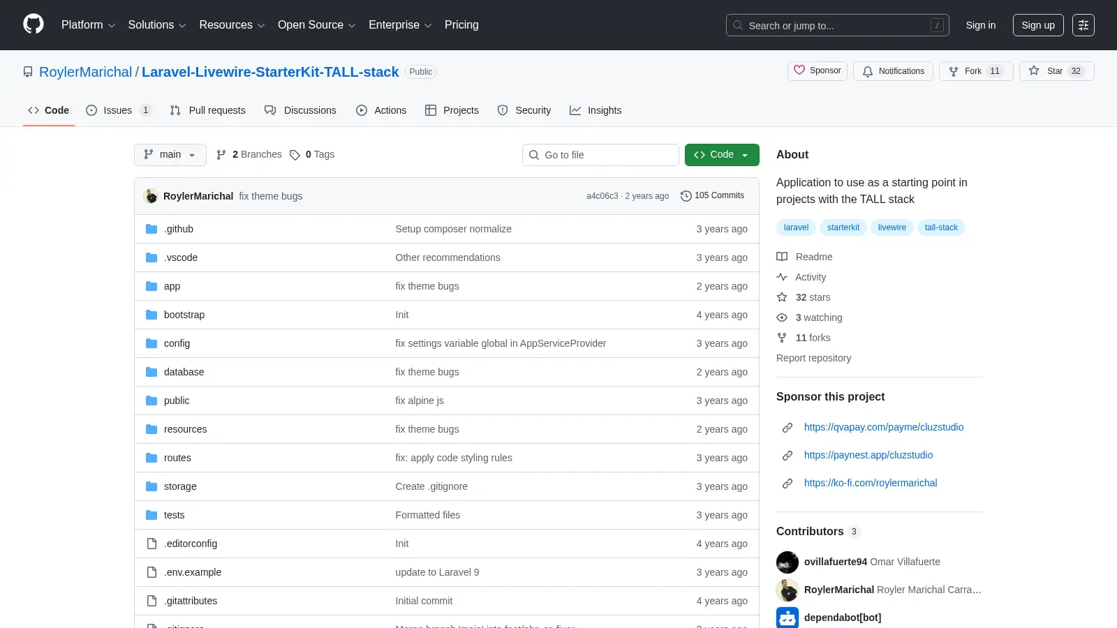The image size is (1117, 628).
Task: Open the Readme link in About
Action: (805, 257)
